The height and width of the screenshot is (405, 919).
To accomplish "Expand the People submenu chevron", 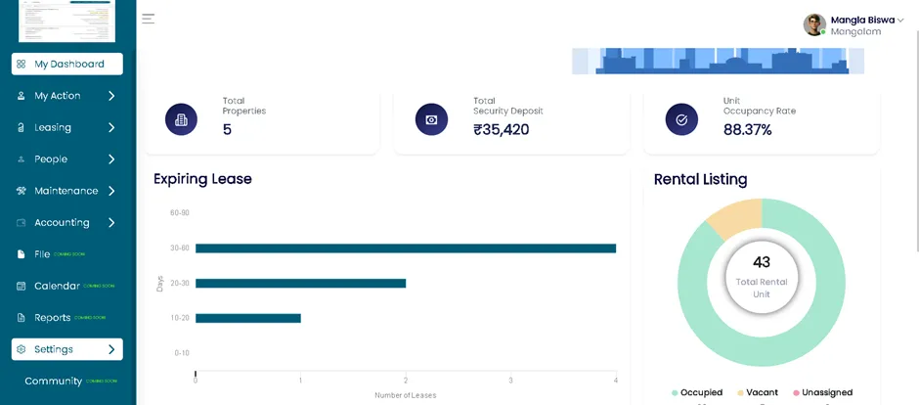I will click(111, 159).
